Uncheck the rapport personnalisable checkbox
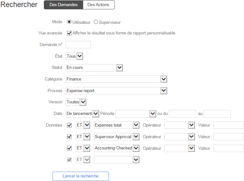Image resolution: width=244 pixels, height=181 pixels. (70, 33)
